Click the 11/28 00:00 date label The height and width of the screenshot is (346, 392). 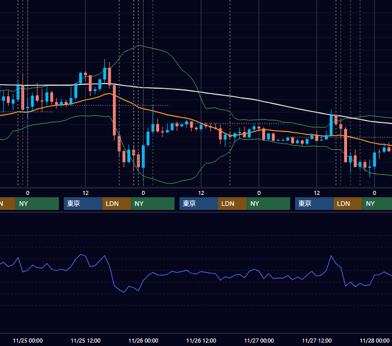tap(375, 340)
